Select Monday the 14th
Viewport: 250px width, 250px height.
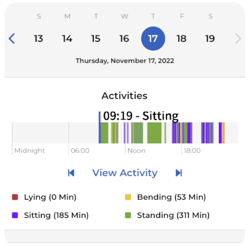pyautogui.click(x=67, y=39)
